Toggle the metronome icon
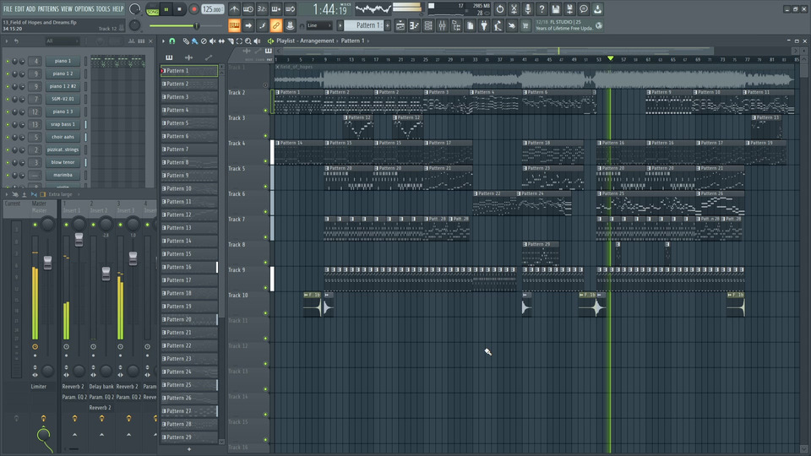 [x=234, y=9]
